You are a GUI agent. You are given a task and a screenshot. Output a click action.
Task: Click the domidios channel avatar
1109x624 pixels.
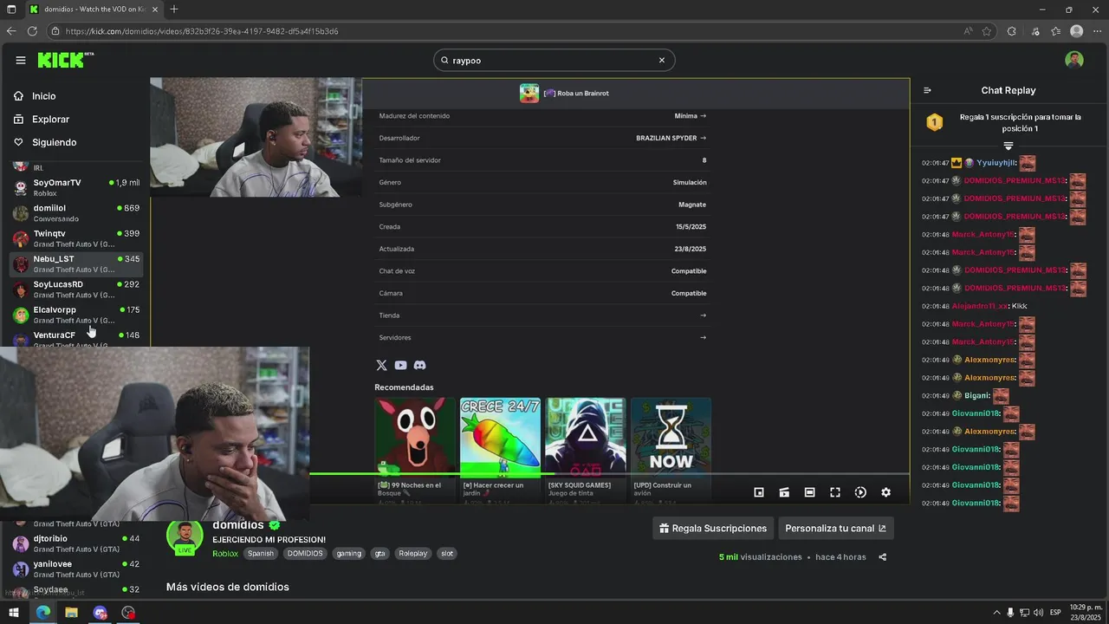point(185,535)
